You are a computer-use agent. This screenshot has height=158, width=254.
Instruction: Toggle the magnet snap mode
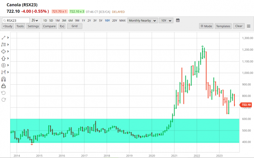pos(3,79)
